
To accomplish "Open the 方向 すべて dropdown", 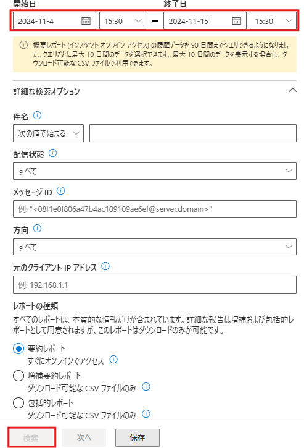I will pos(155,247).
